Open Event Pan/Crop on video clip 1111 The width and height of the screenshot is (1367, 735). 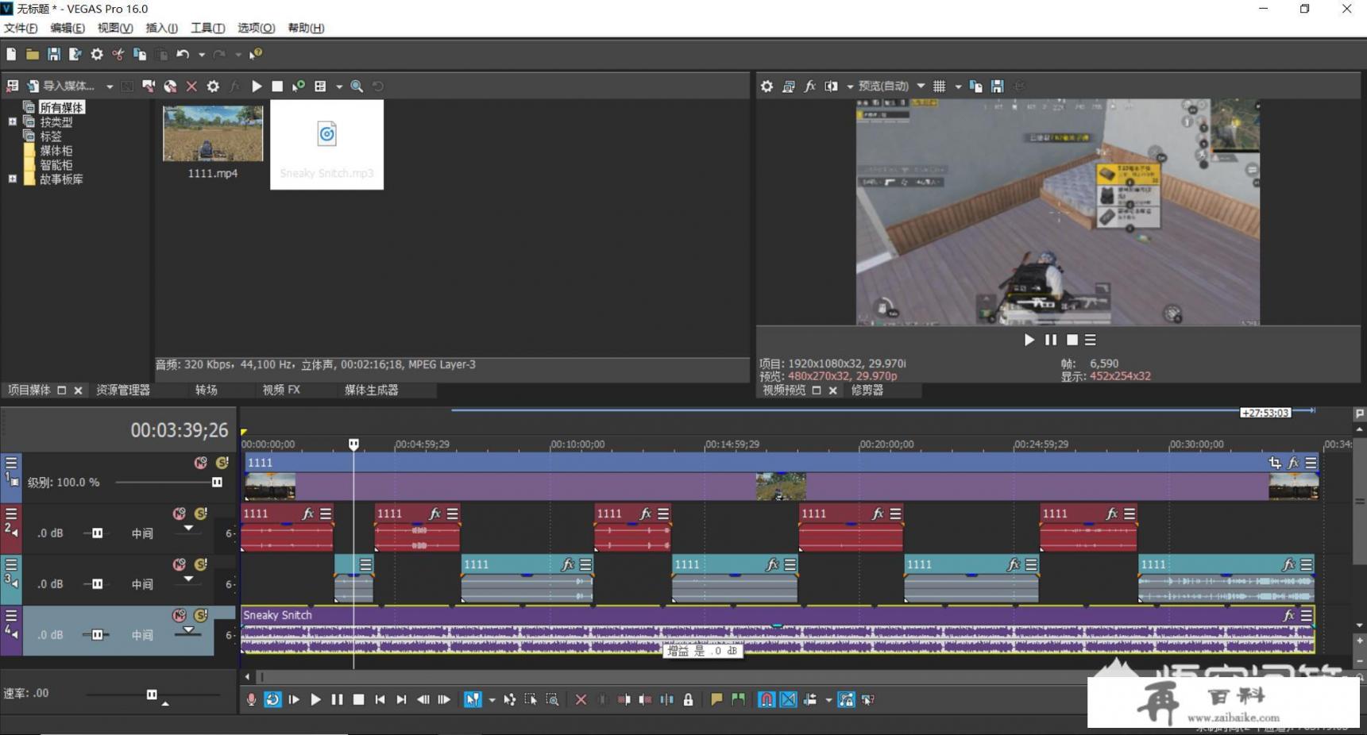[1275, 463]
